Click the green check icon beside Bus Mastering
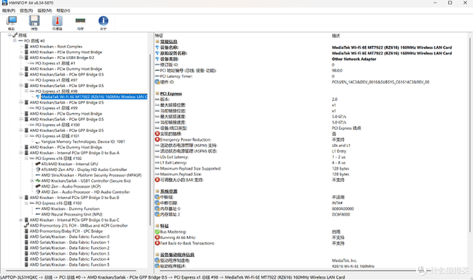 click(x=157, y=232)
